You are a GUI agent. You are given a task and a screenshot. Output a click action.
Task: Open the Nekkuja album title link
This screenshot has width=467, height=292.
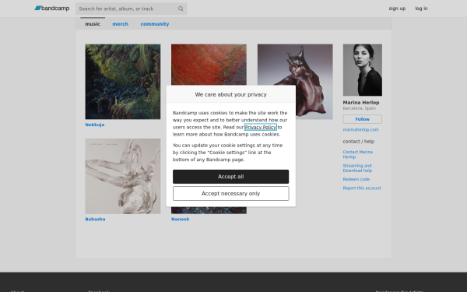coord(95,125)
